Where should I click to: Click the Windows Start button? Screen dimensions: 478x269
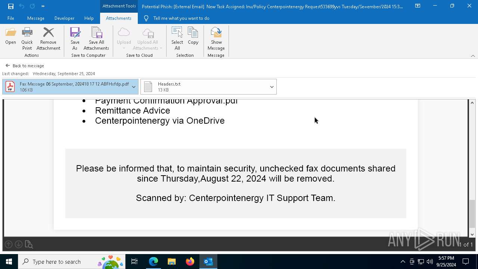9,262
